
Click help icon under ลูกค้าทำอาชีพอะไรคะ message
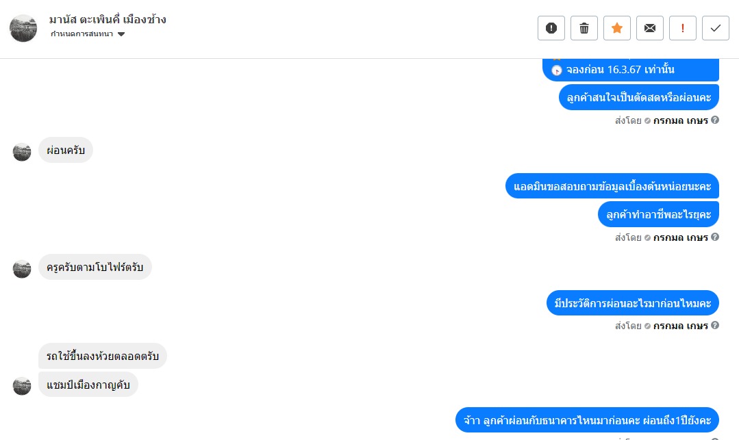tap(715, 237)
